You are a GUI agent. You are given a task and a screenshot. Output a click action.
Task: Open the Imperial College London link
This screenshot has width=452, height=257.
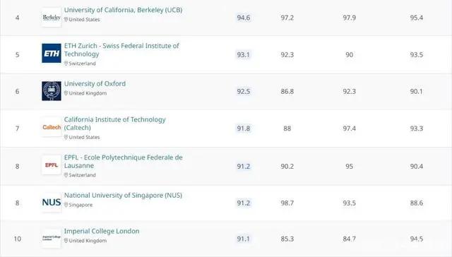[102, 231]
